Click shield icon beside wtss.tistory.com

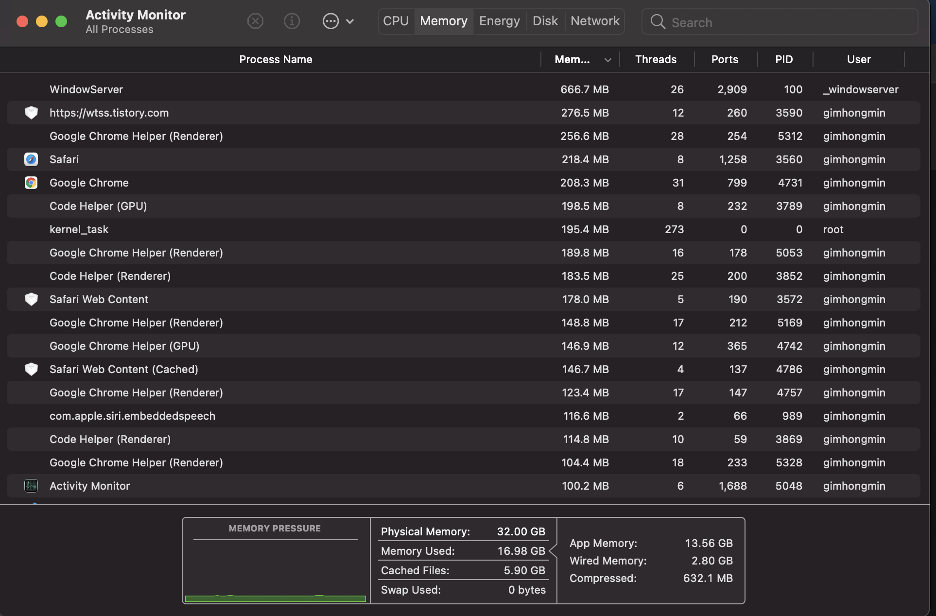pyautogui.click(x=31, y=113)
